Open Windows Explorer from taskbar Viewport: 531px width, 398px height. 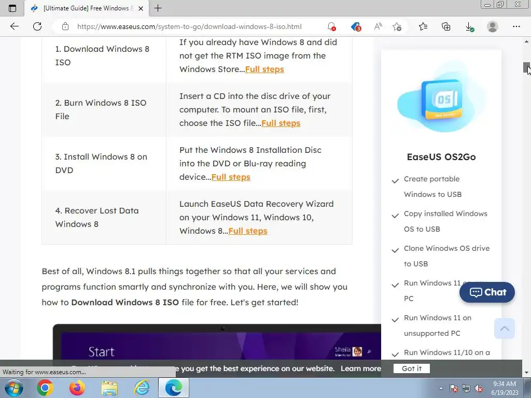pyautogui.click(x=109, y=388)
